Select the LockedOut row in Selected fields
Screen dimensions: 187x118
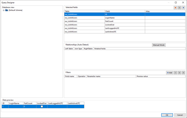point(125,25)
